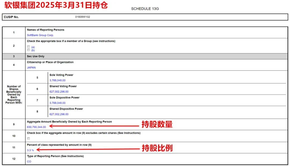Tick the group member (b) checkbox
The width and height of the screenshot is (290, 166).
(28, 50)
